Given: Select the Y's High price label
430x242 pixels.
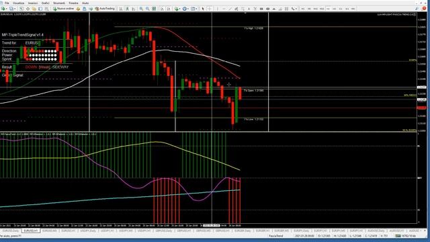Looking at the screenshot, I should pyautogui.click(x=254, y=28).
